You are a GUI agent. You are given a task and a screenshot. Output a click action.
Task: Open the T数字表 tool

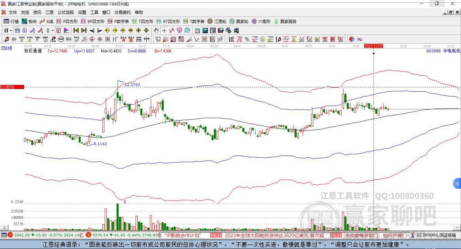pos(194,22)
